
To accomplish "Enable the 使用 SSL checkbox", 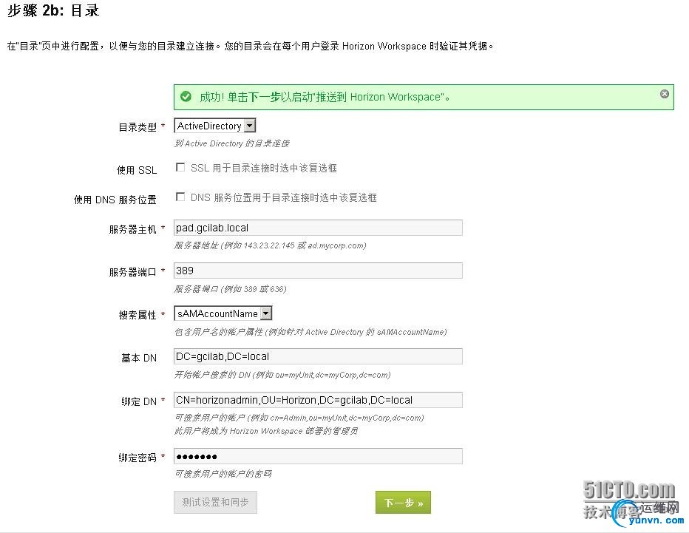I will coord(180,167).
